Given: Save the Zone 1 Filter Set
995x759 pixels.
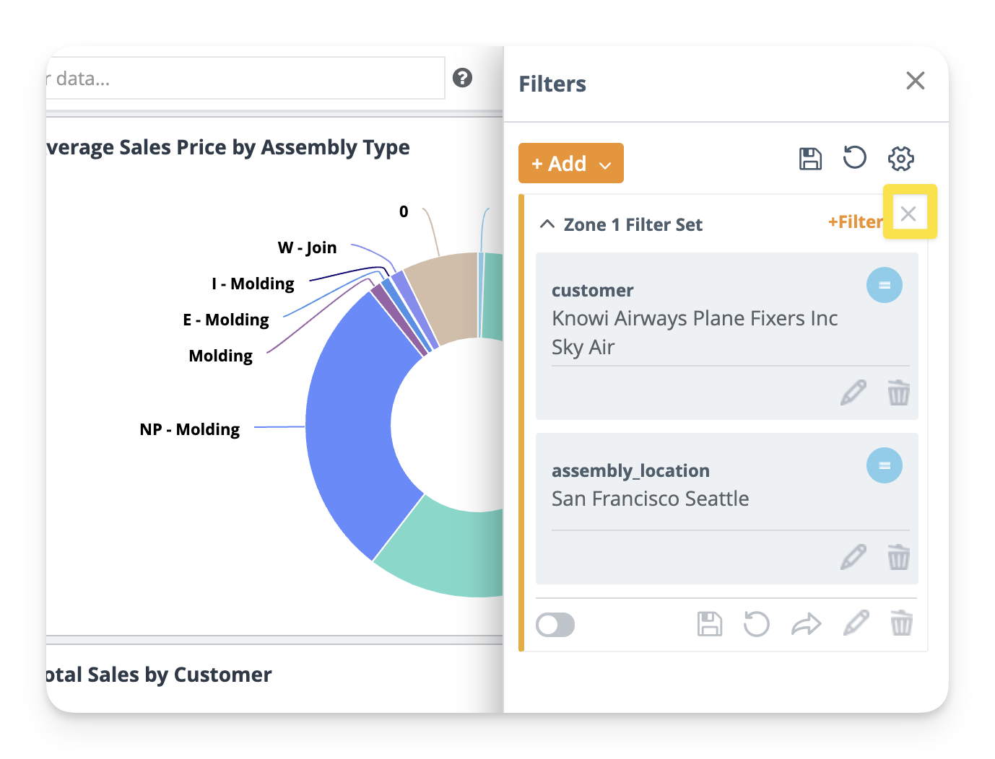Looking at the screenshot, I should (x=709, y=624).
